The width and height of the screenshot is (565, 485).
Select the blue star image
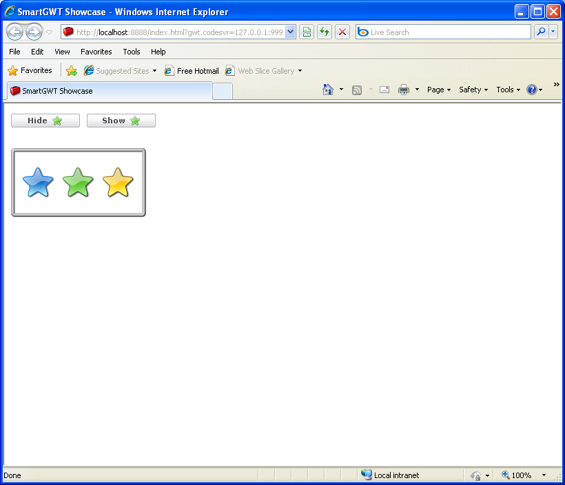(38, 183)
